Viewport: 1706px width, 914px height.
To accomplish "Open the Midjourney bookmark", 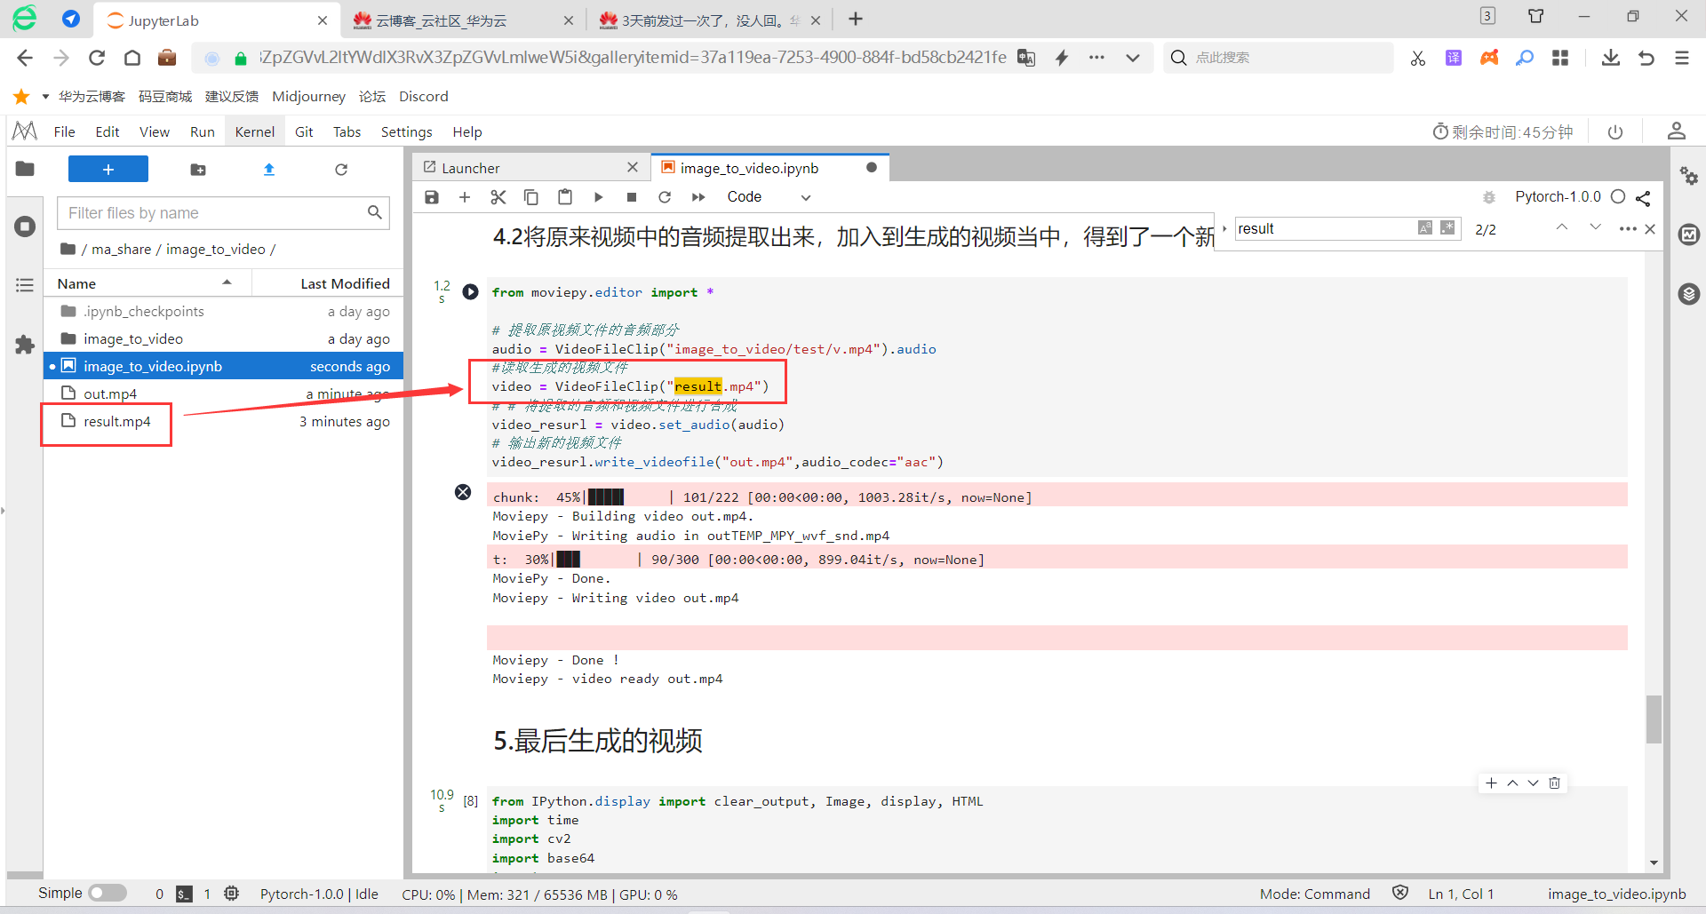I will click(308, 96).
